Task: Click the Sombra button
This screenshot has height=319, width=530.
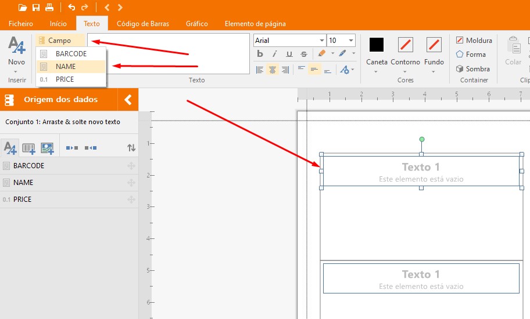Action: coord(472,68)
